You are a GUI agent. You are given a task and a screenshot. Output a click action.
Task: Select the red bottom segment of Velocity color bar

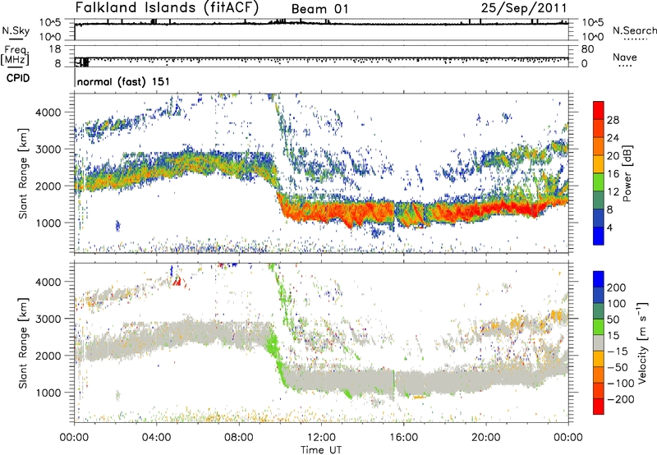point(599,407)
